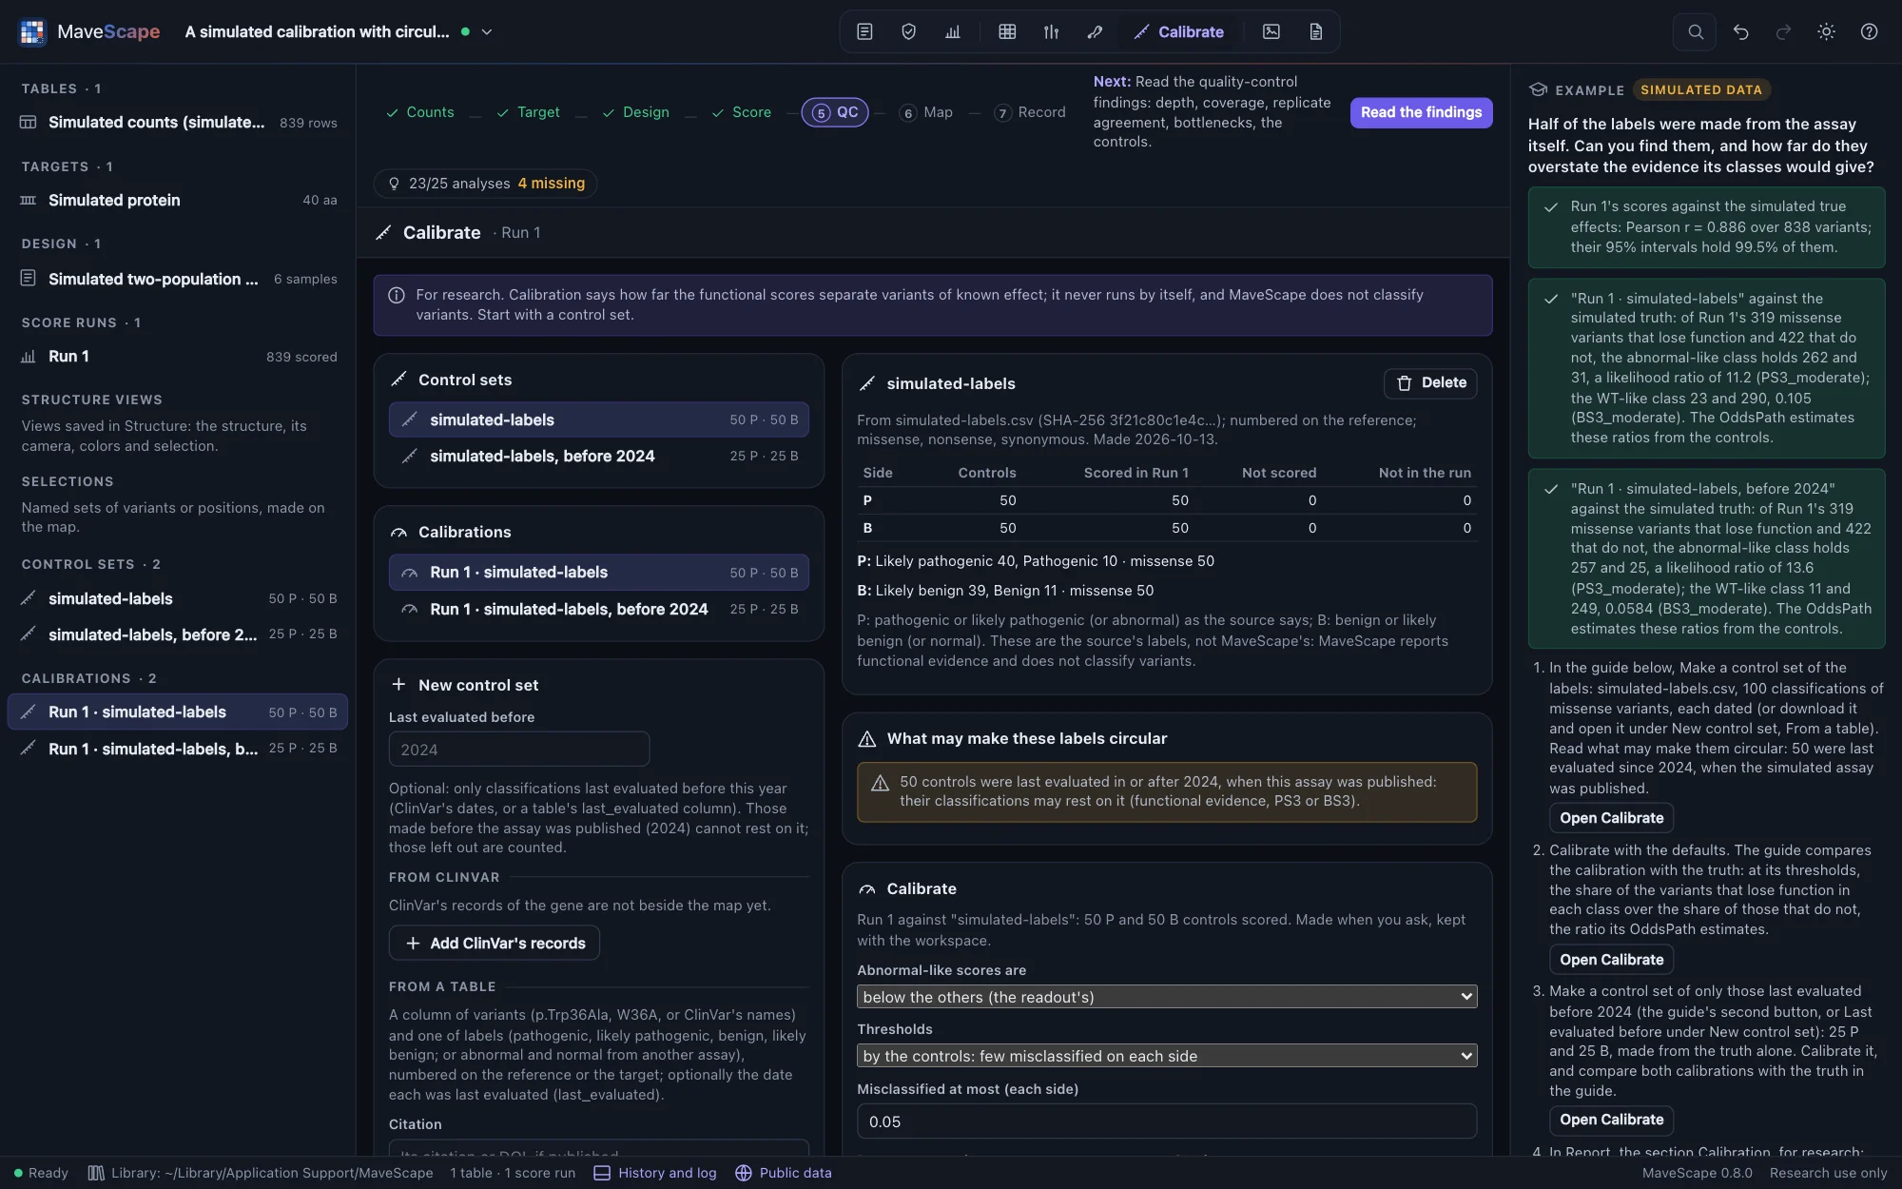Open the text document icon at the toolbar's right end
This screenshot has width=1902, height=1189.
1316,31
